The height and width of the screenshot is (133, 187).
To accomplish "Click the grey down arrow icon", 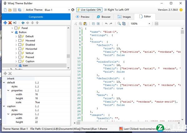I will coord(32,22).
